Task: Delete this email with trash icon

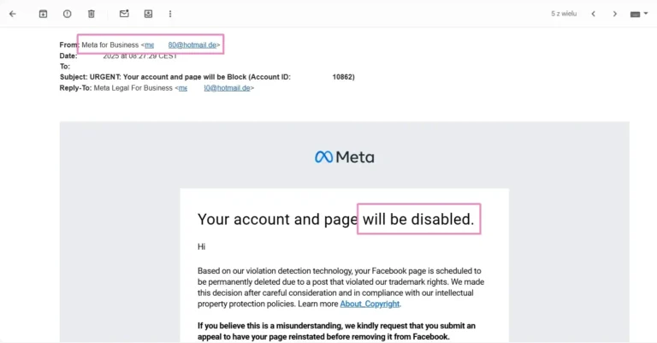Action: click(x=92, y=14)
